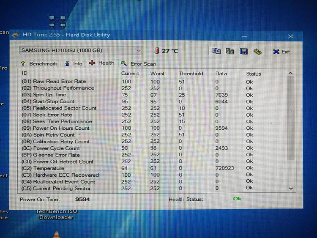Screen dimensions: 317x238
Task: Click the save screenshot floppy disk icon
Action: tap(243, 51)
